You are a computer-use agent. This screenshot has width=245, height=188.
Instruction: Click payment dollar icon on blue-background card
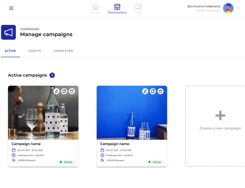[x=103, y=155]
